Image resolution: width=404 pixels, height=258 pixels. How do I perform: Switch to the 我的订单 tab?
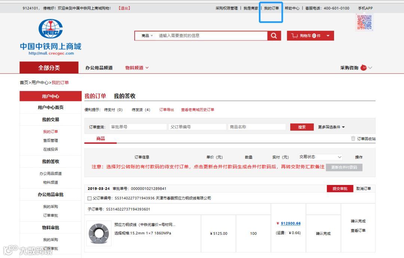95,96
